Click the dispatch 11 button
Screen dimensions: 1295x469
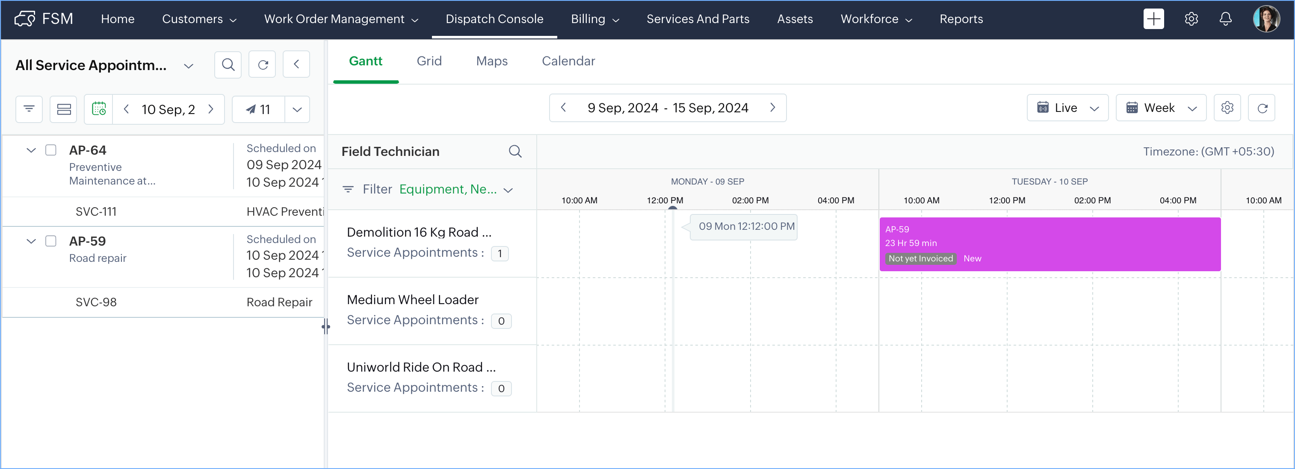click(258, 109)
